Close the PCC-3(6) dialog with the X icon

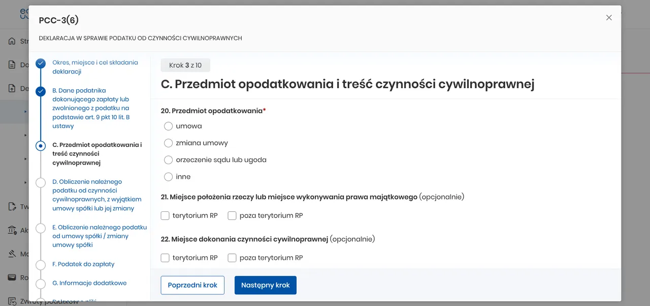click(x=609, y=18)
